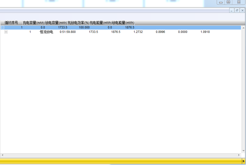
Task: Minimize the inner data child window
Action: pyautogui.click(x=231, y=11)
